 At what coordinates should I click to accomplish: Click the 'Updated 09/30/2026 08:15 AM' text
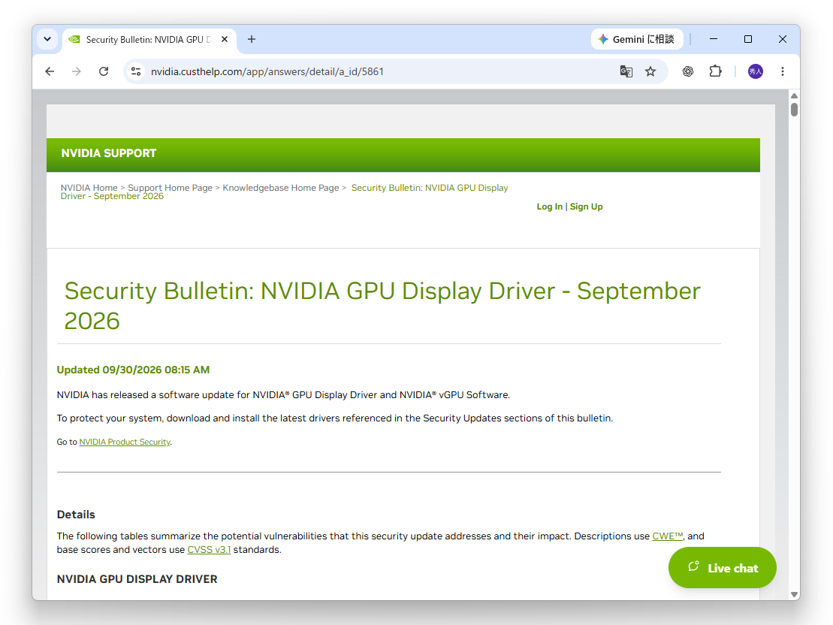[x=134, y=370]
